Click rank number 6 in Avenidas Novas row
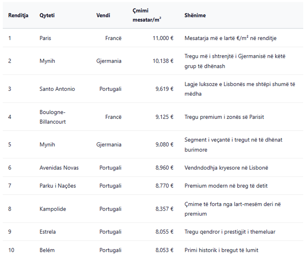308x258 pixels. coord(10,168)
